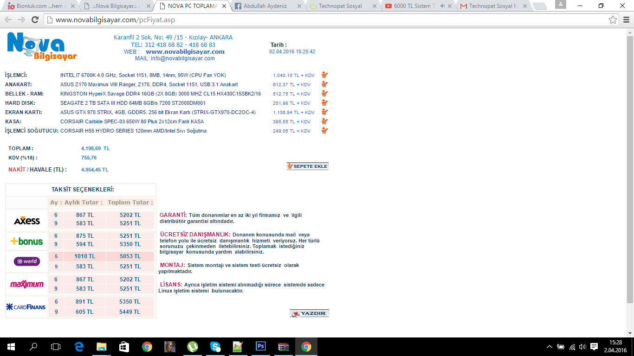
Task: Open Task View on the taskbar
Action: click(x=56, y=346)
